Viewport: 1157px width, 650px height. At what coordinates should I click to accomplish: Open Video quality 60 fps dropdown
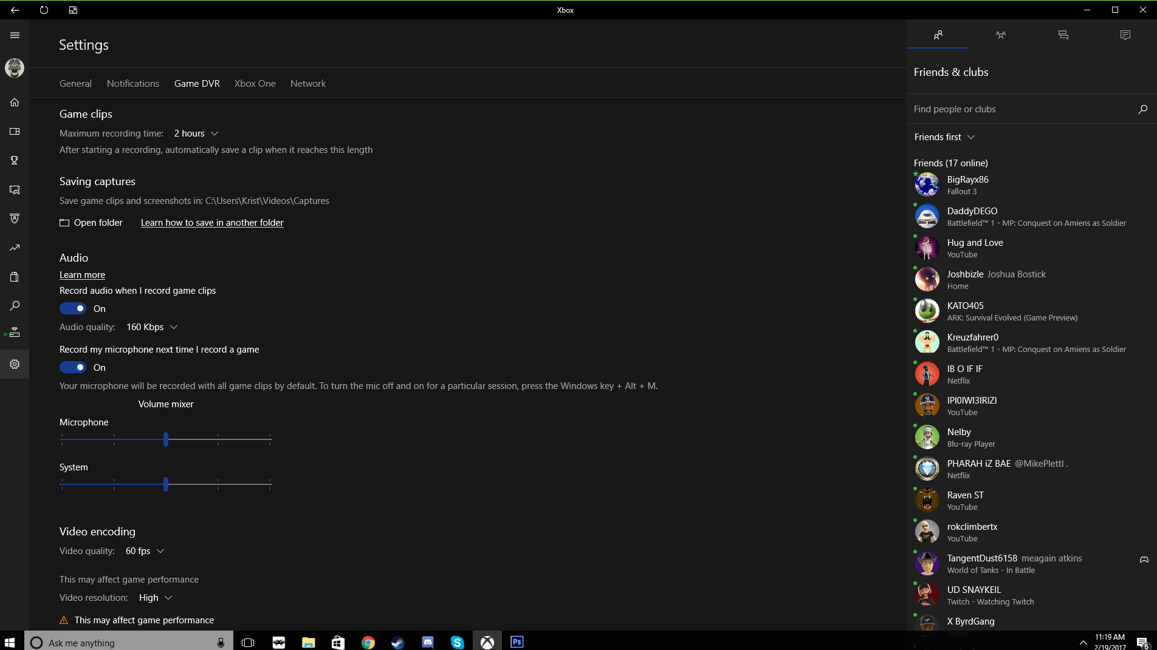click(x=145, y=551)
